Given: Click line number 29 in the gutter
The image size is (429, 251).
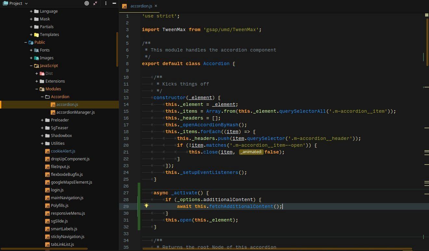Looking at the screenshot, I should (126, 206).
